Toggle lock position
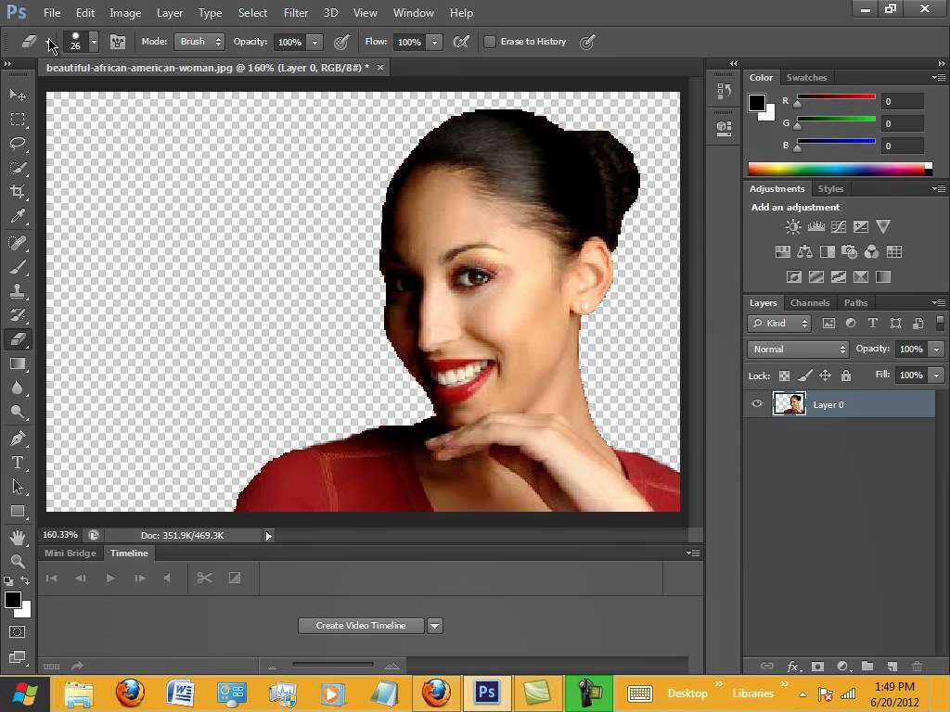The height and width of the screenshot is (712, 950). pos(825,376)
